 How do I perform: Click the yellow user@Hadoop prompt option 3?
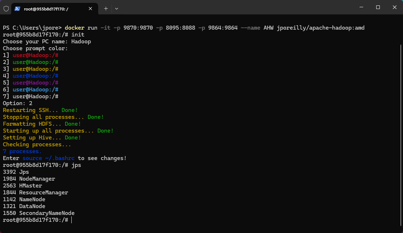[35, 69]
